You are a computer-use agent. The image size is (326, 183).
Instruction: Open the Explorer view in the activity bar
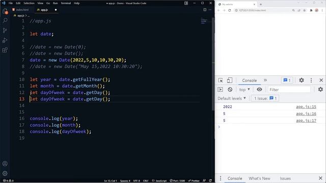point(5,11)
